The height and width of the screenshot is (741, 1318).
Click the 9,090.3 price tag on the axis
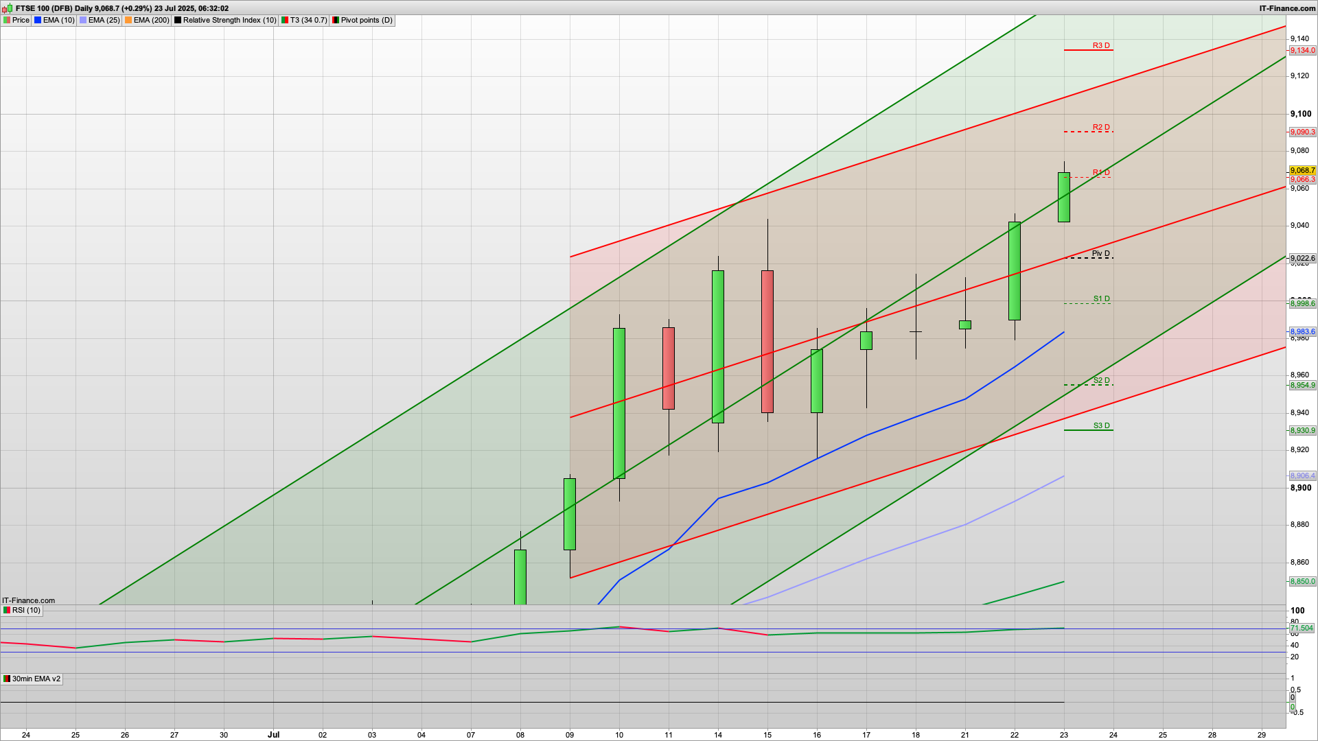[1302, 132]
